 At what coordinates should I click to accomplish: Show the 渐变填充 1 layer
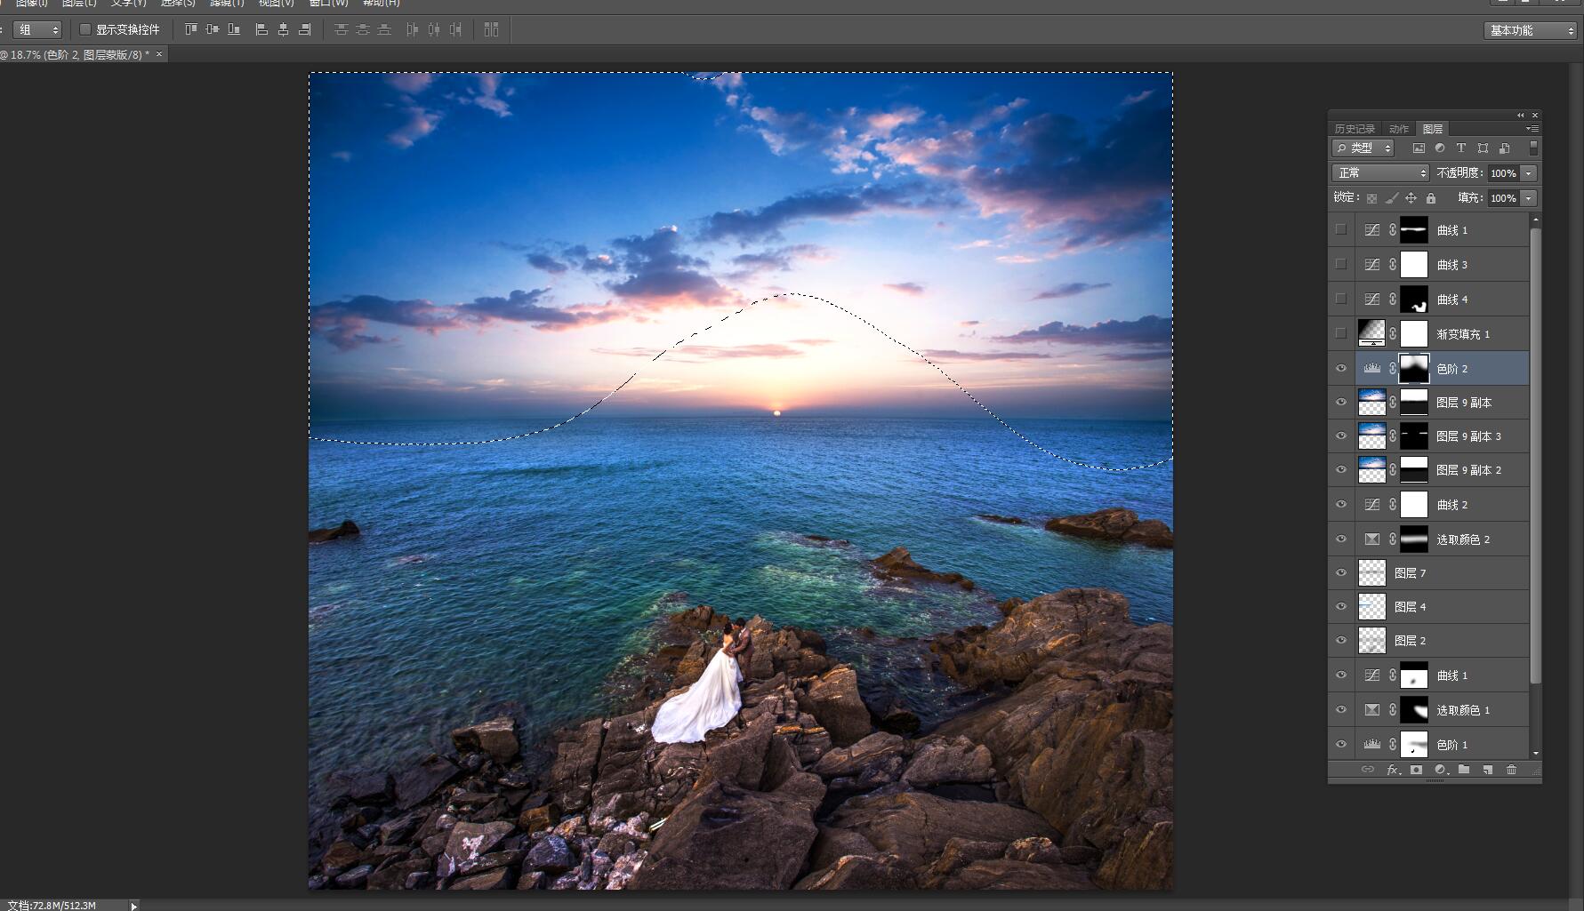click(x=1341, y=334)
